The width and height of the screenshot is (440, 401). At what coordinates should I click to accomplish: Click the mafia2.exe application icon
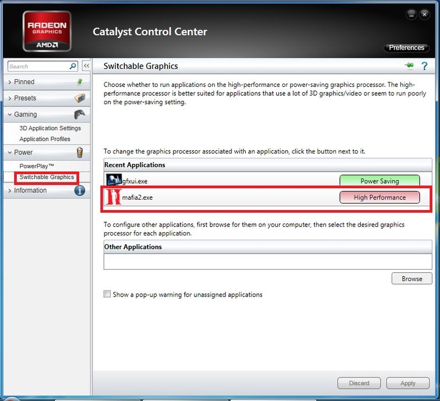click(x=113, y=197)
